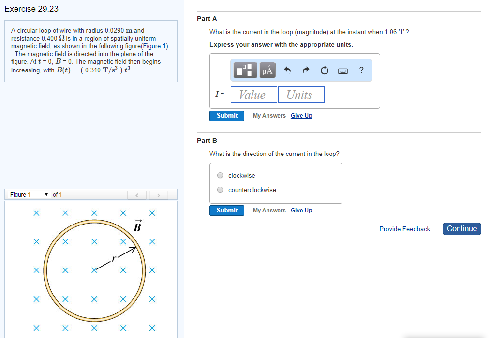Submit the answer for Part A
490x338 pixels.
point(226,115)
